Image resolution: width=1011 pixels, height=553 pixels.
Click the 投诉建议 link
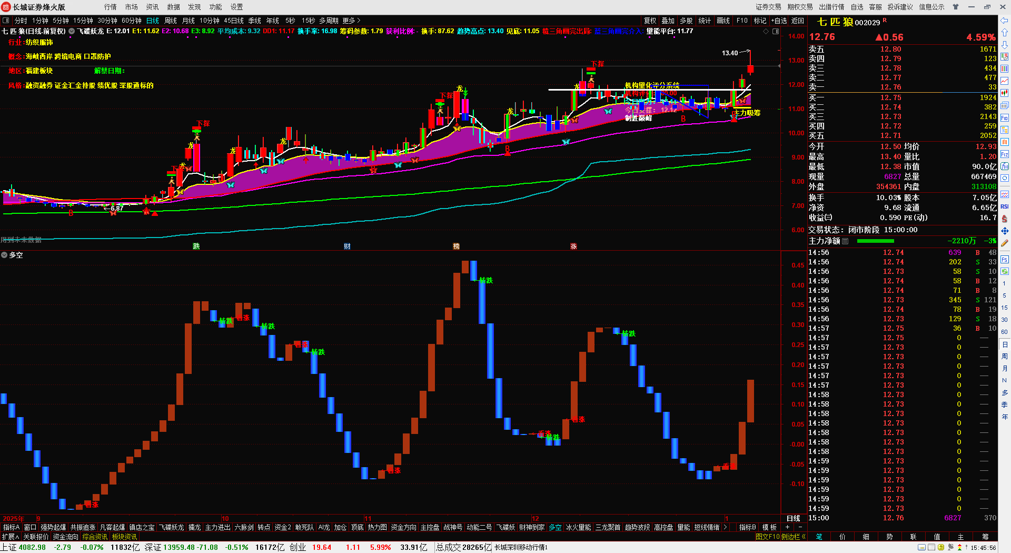pos(900,7)
